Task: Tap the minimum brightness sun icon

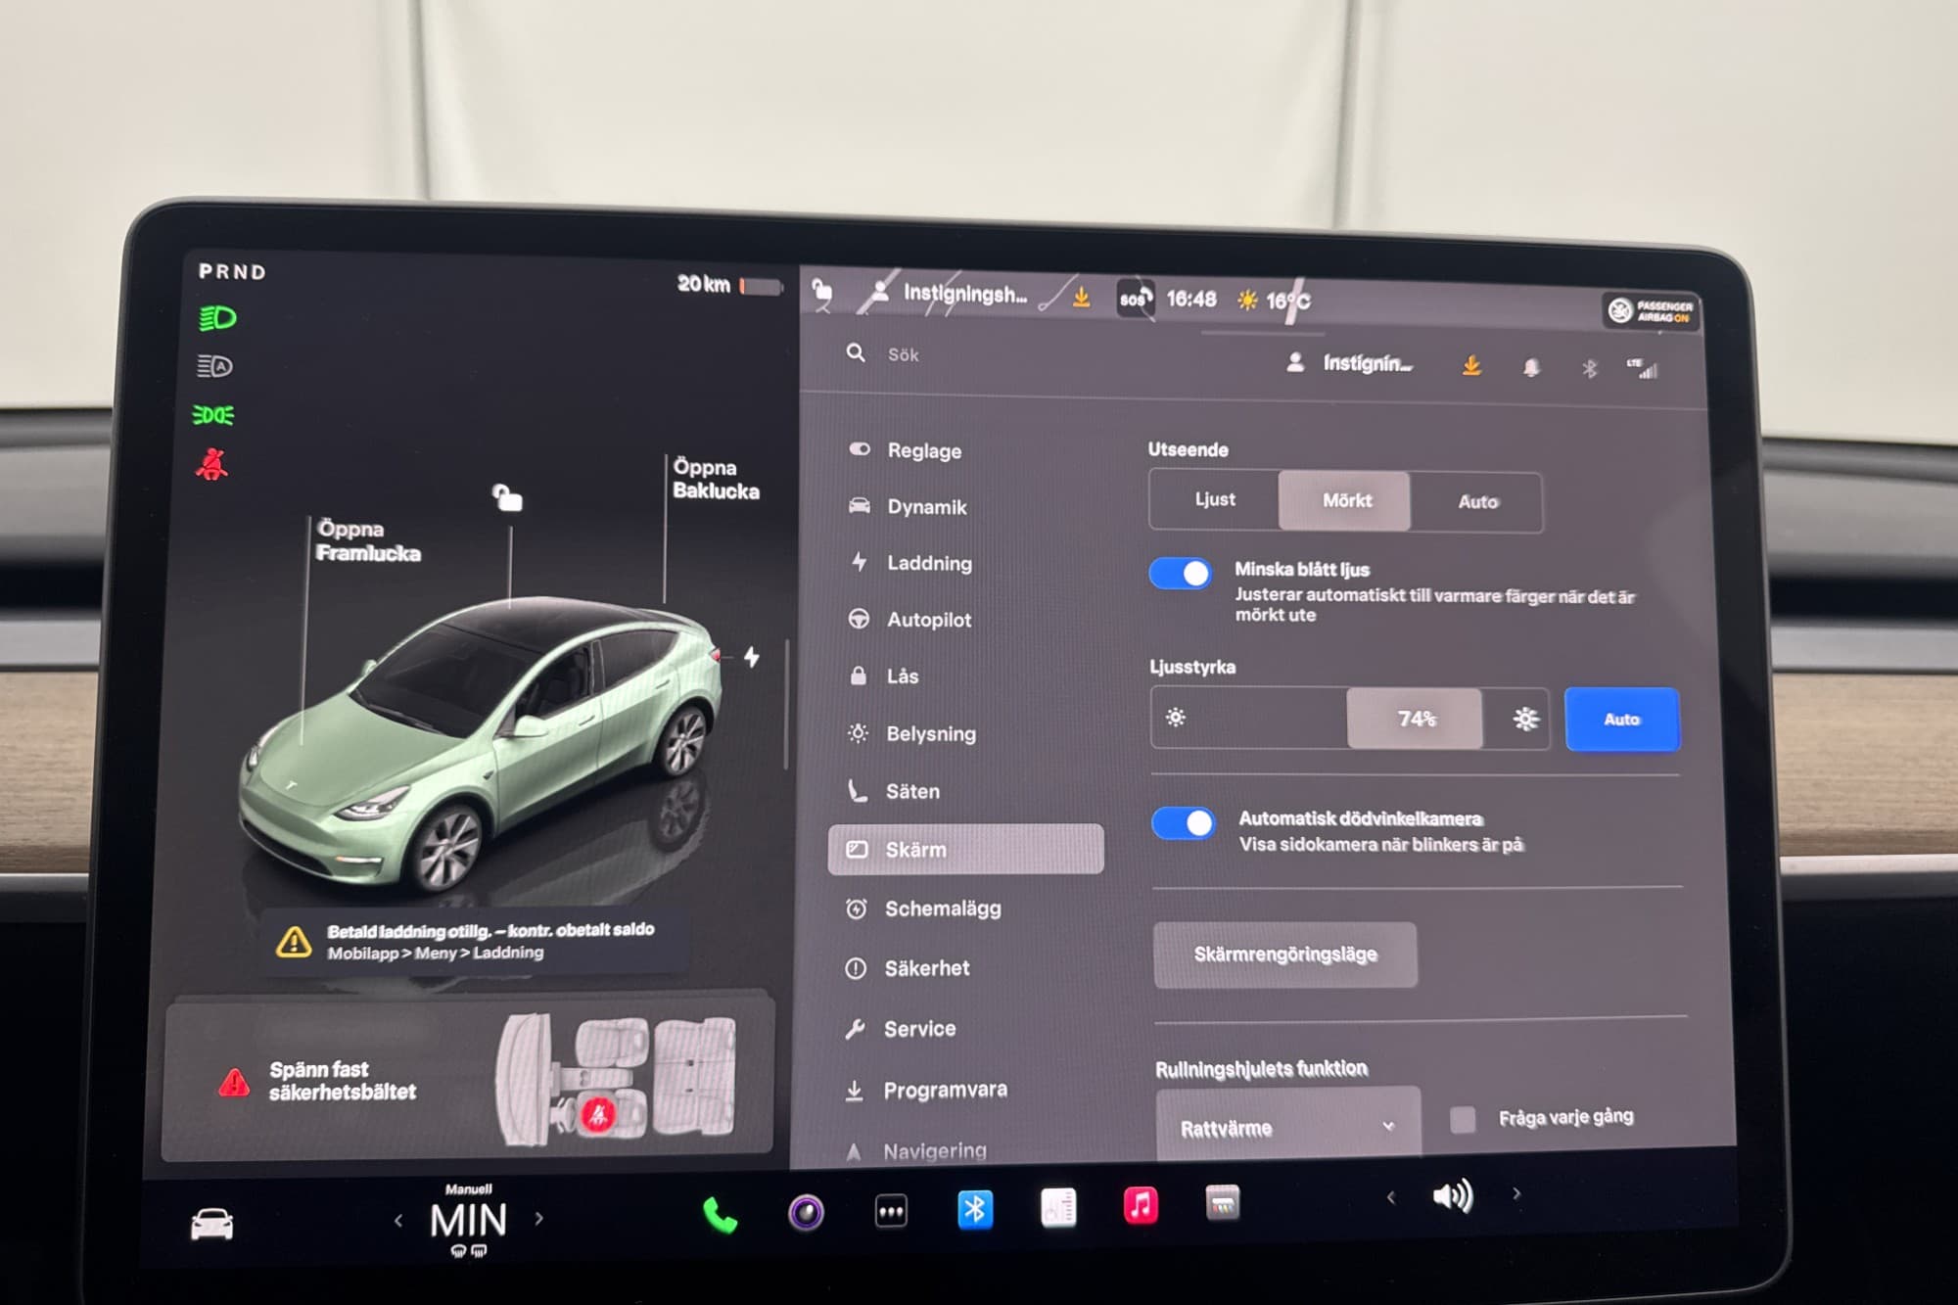Action: click(x=1176, y=717)
